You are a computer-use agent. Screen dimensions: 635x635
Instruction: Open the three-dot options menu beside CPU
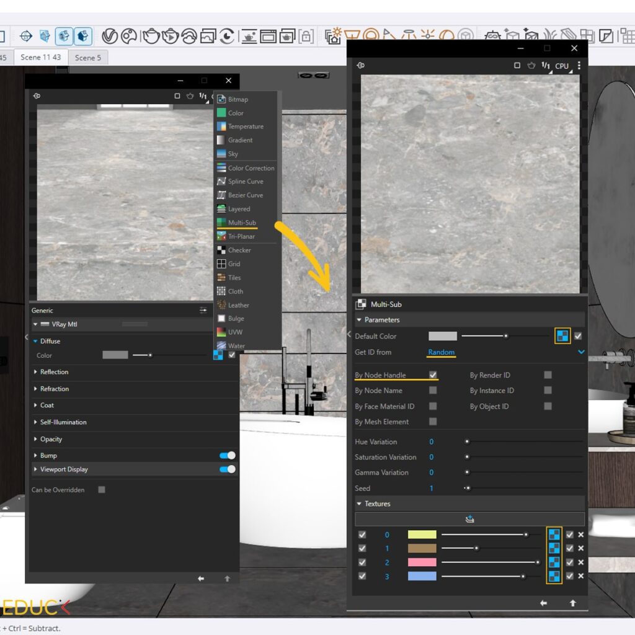579,65
